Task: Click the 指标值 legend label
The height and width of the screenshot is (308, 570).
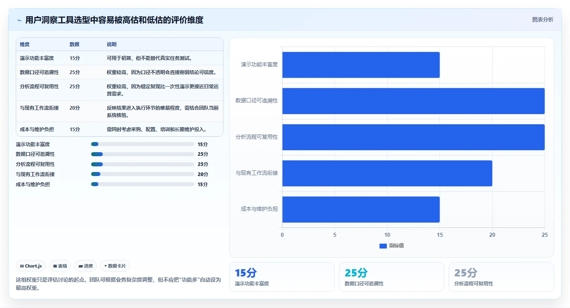Action: point(396,246)
